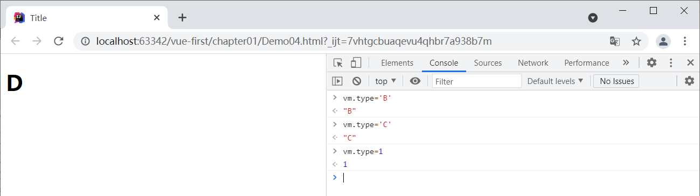The image size is (700, 196).
Task: Bookmark this page with the star icon
Action: 636,41
